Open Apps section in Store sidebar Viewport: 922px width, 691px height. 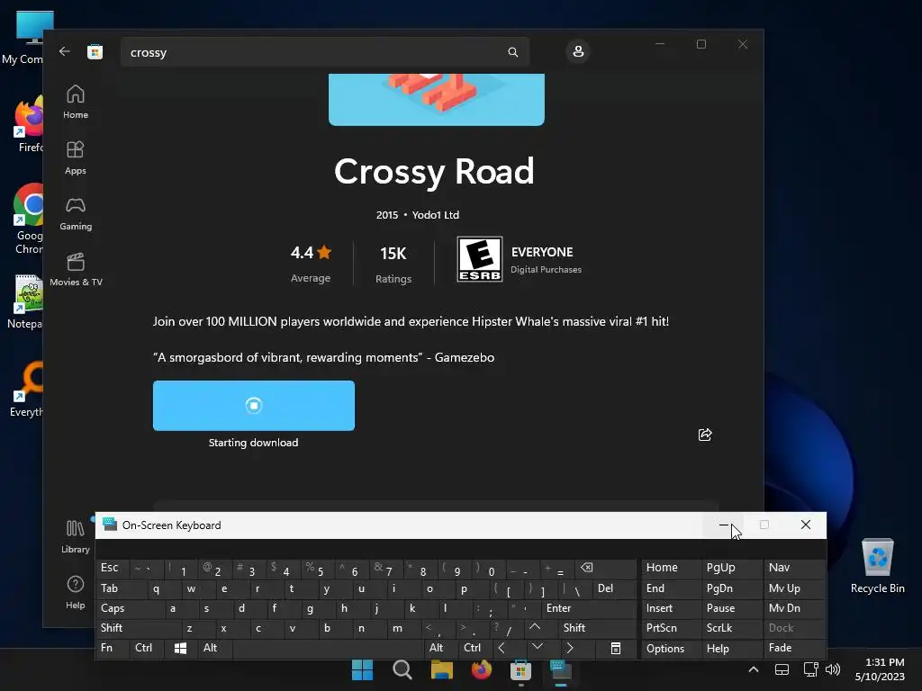pos(76,158)
